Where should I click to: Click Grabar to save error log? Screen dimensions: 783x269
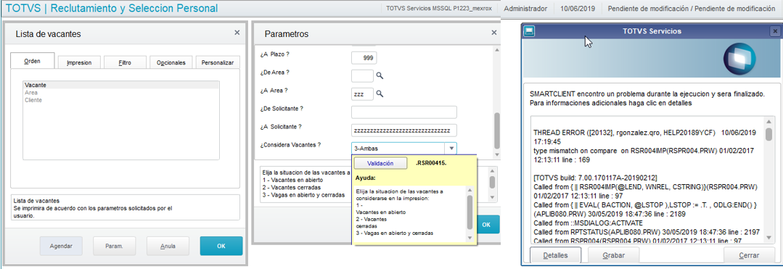614,255
